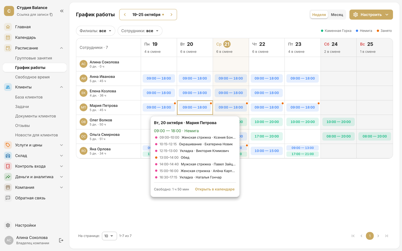Go to pagination page 1
Image resolution: width=402 pixels, height=251 pixels.
[x=370, y=236]
